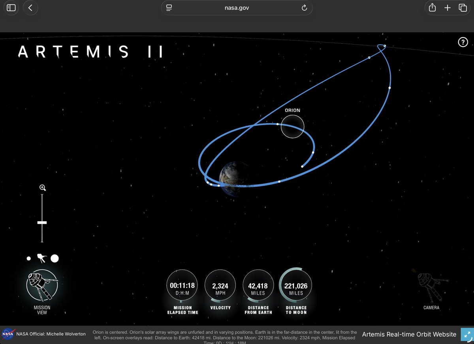The height and width of the screenshot is (344, 474).
Task: Open the Share sheet
Action: (432, 7)
